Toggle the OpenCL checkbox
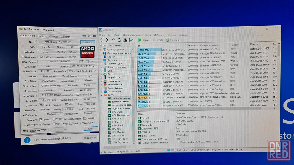The image size is (294, 165). 41,120
